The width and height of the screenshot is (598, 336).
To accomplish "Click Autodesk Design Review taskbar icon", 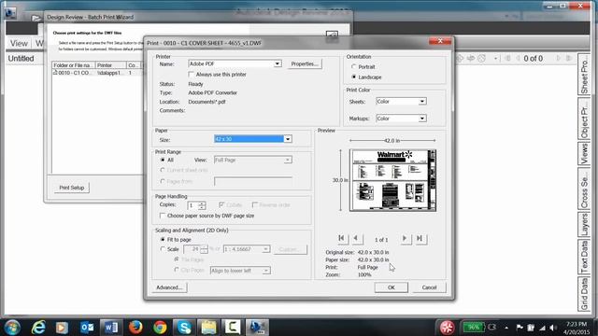I will coord(257,328).
